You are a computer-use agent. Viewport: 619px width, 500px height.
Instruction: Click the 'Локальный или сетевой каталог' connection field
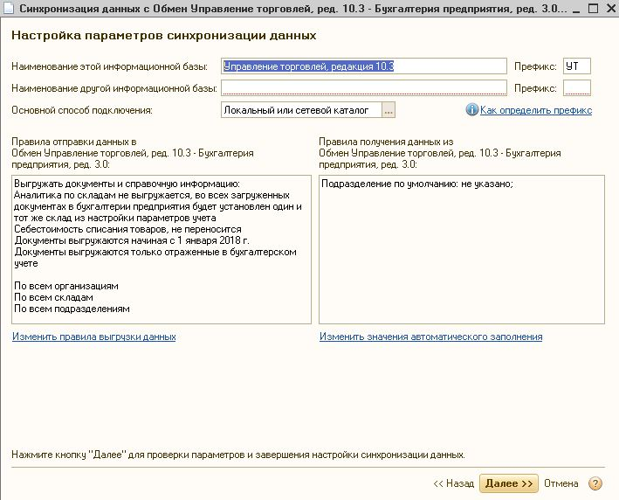[301, 110]
